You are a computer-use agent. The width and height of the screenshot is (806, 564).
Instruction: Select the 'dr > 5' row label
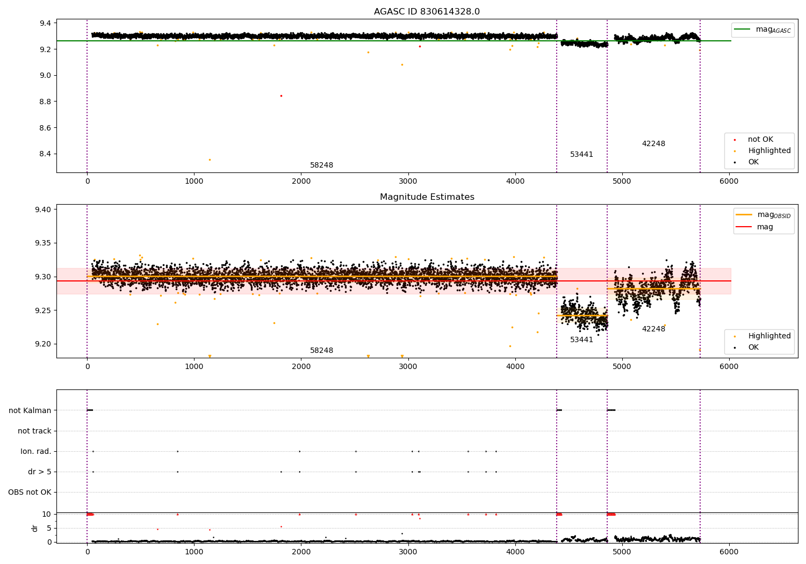40,472
